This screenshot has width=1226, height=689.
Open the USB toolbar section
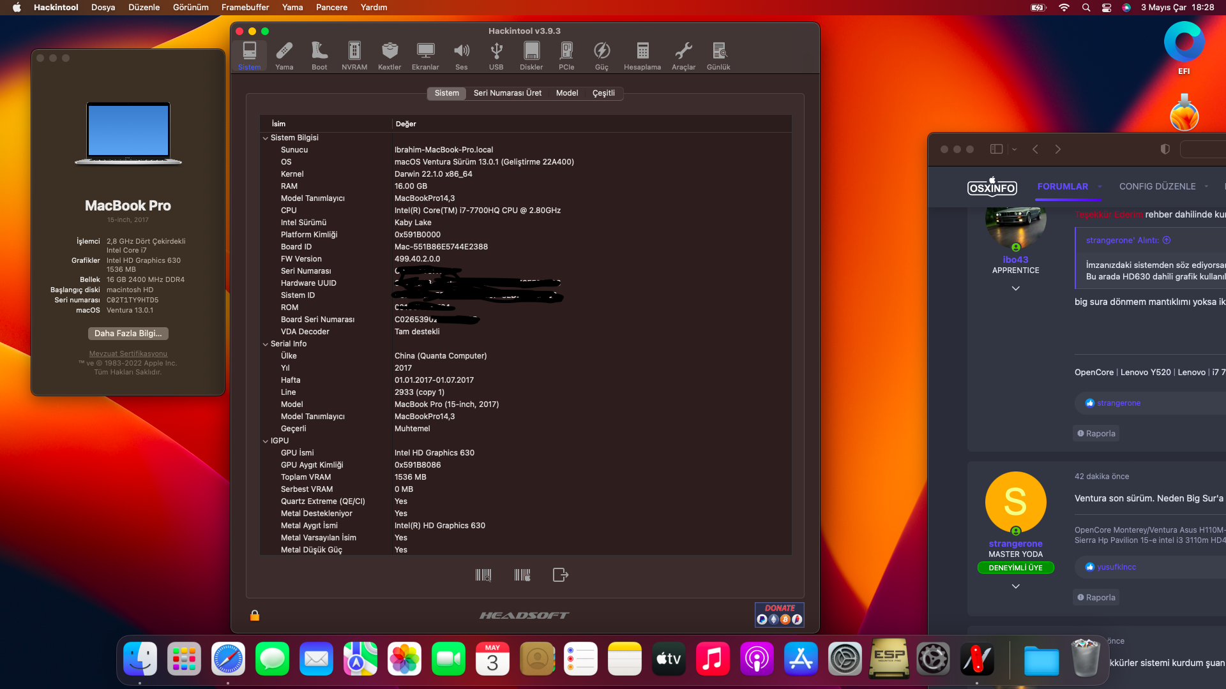click(x=496, y=56)
